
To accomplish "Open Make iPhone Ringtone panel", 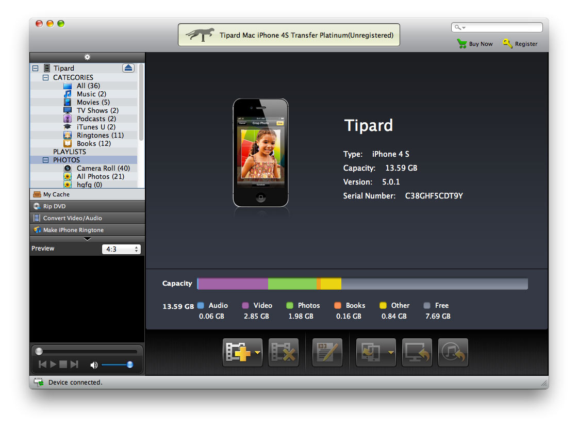I will pos(87,230).
